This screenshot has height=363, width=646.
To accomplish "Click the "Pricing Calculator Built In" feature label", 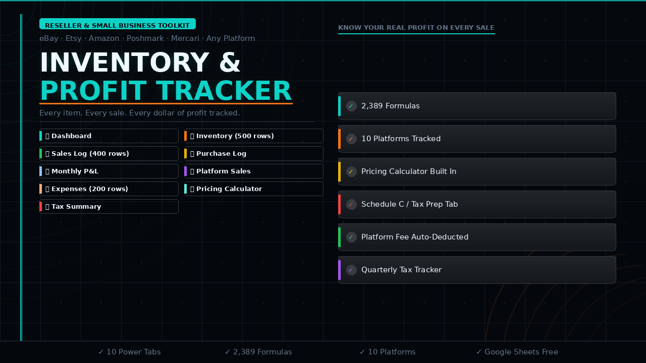I will 409,171.
